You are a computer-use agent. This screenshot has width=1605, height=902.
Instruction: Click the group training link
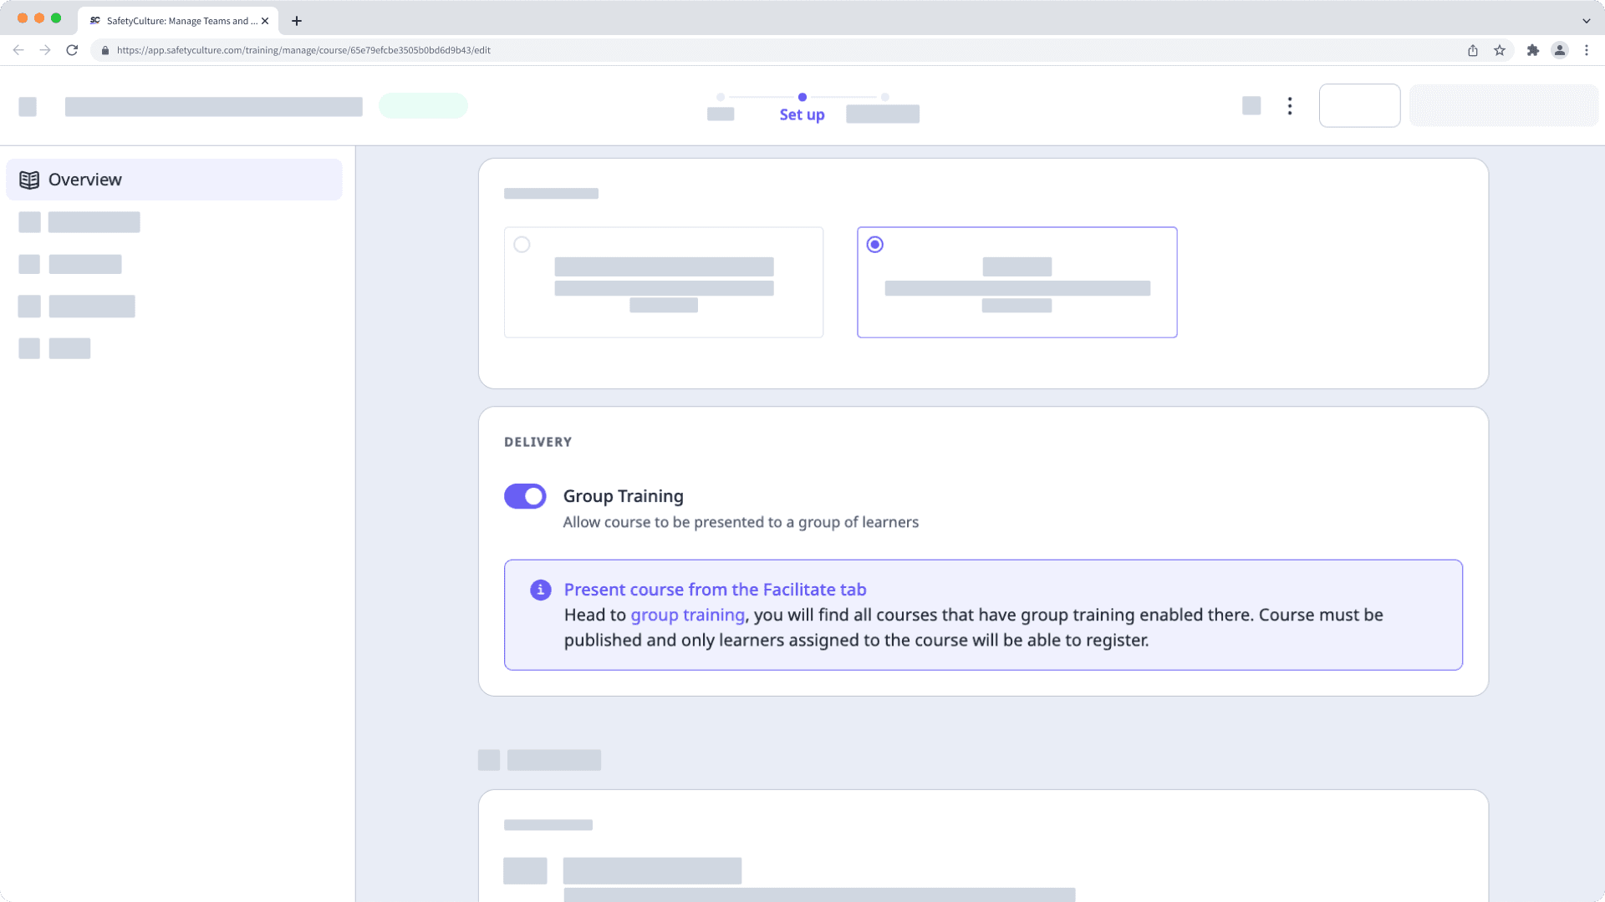[x=687, y=615]
